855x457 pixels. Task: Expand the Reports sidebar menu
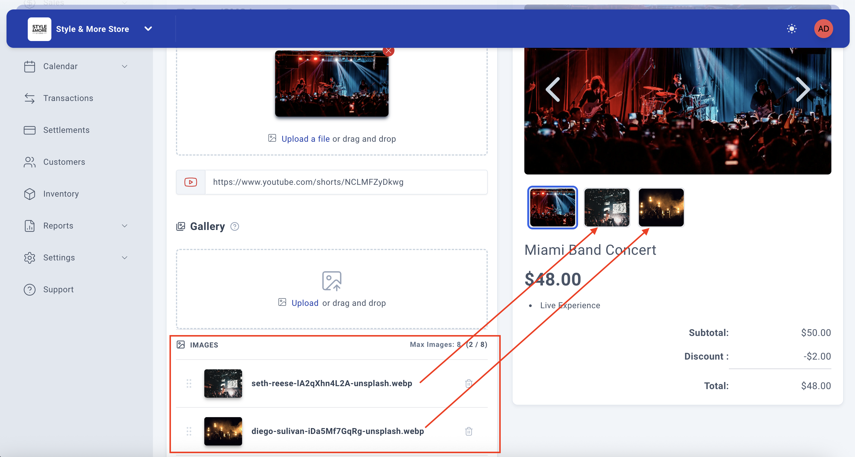(125, 226)
